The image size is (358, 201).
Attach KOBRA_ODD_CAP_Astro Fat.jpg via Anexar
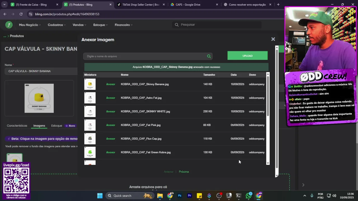tap(110, 98)
